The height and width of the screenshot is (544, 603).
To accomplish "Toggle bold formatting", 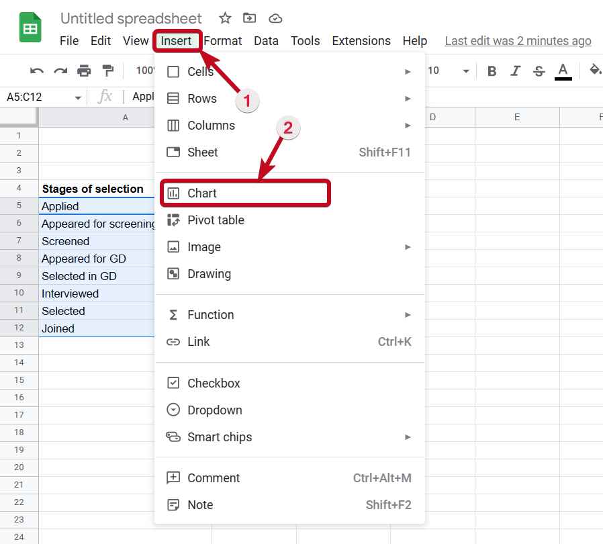I will point(492,71).
